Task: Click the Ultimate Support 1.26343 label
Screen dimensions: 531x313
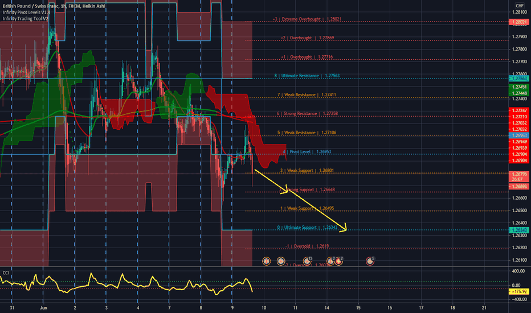Action: [308, 228]
